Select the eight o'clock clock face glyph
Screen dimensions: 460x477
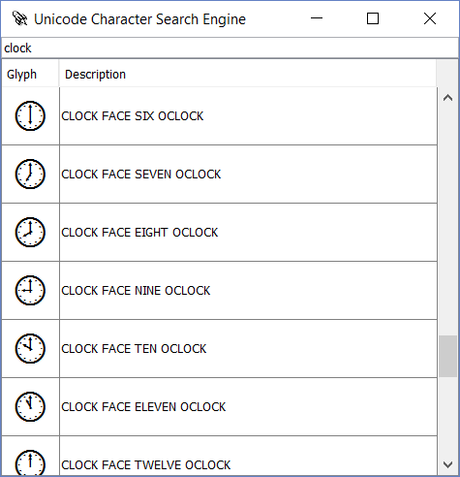[x=30, y=233]
